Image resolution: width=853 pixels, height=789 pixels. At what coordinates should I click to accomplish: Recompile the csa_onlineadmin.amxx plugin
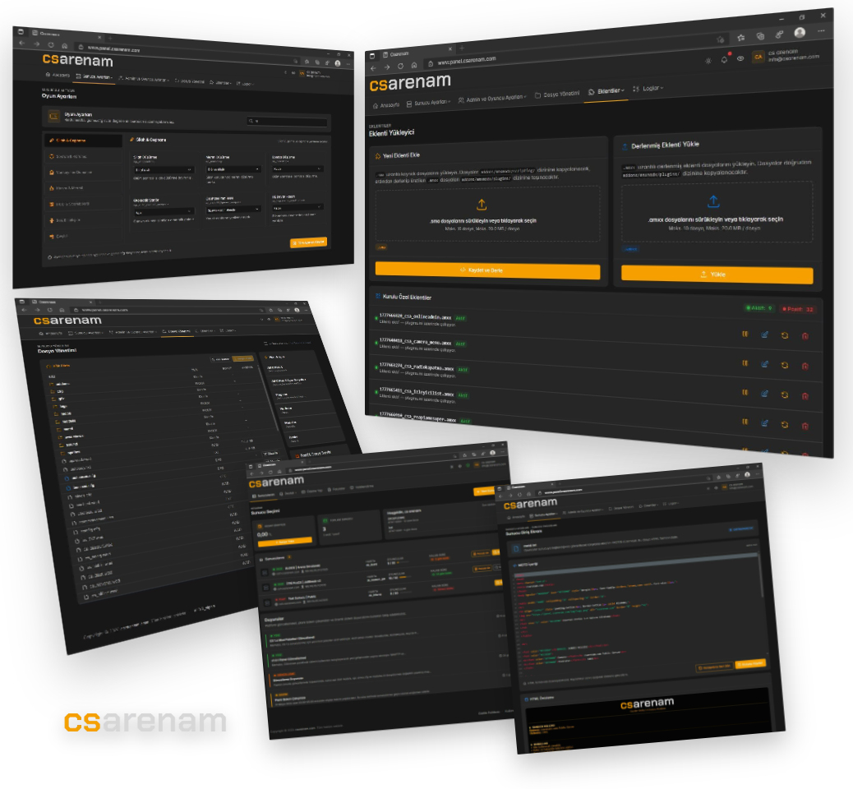click(x=785, y=335)
